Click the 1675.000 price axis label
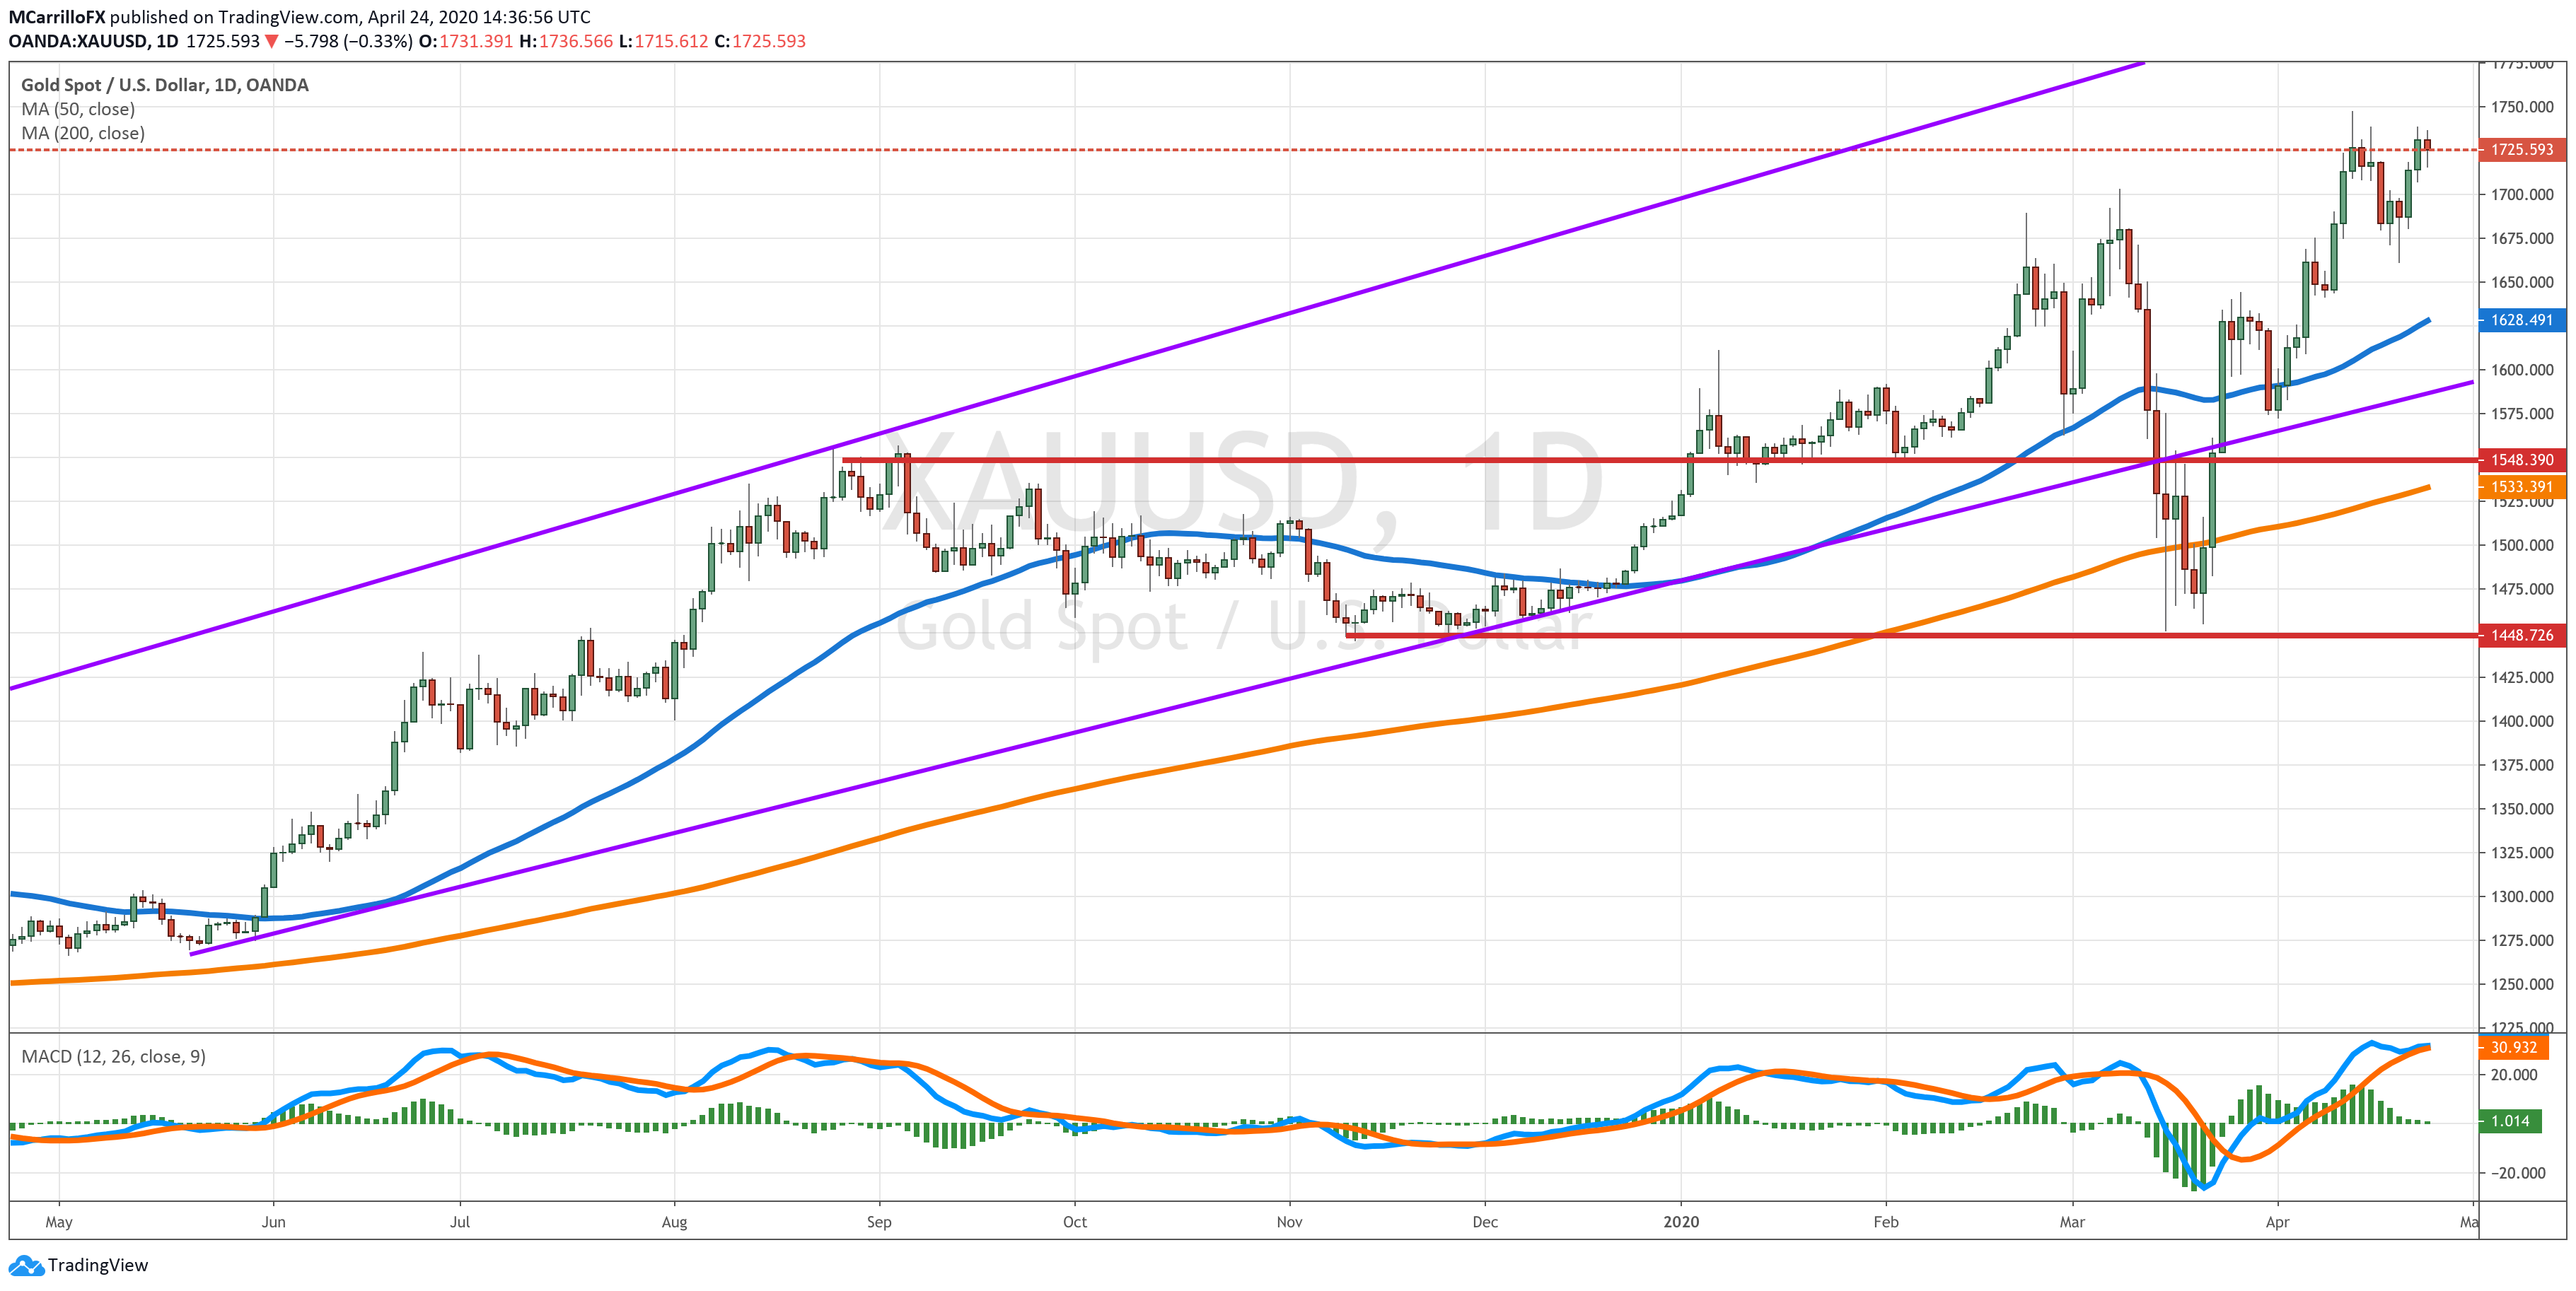This screenshot has height=1291, width=2576. (x=2522, y=239)
